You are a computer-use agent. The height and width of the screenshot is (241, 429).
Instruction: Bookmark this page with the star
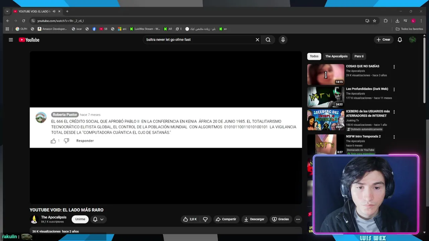[375, 21]
